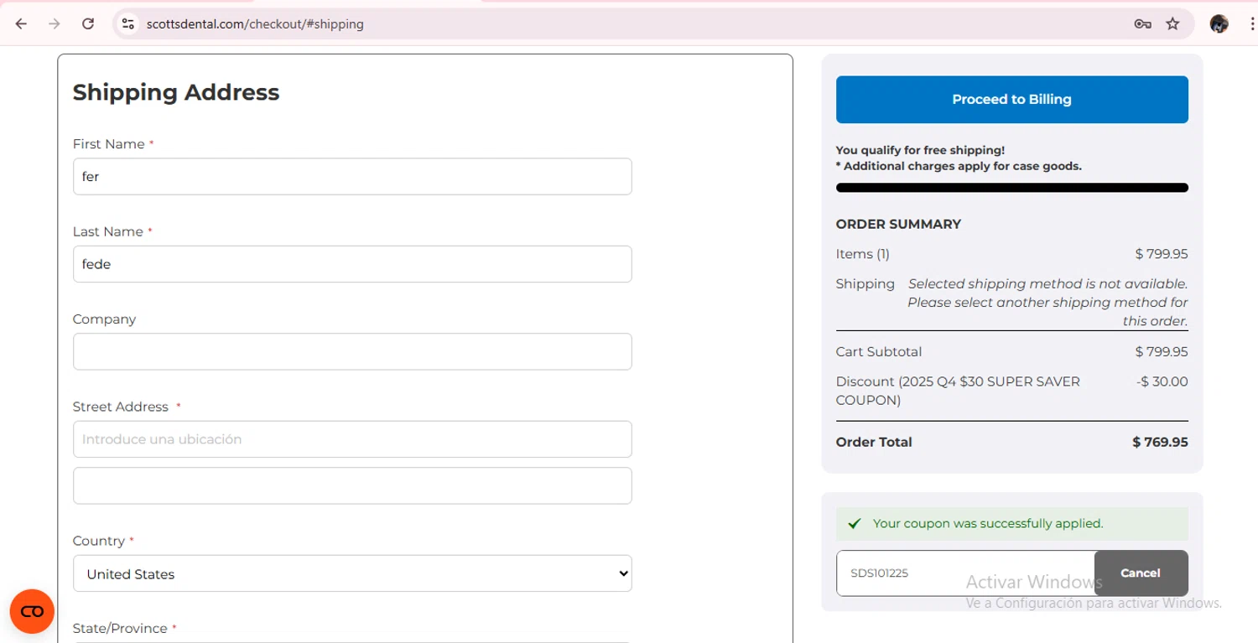This screenshot has width=1258, height=643.
Task: Click into the Last Name field
Action: (x=352, y=264)
